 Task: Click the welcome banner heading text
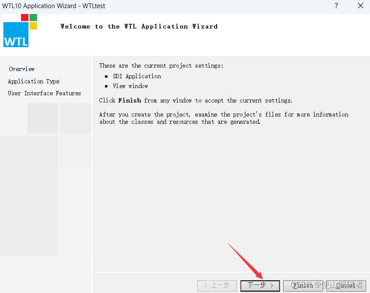(139, 26)
